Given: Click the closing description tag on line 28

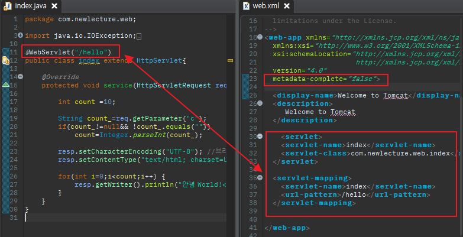Looking at the screenshot, I should pyautogui.click(x=305, y=121).
